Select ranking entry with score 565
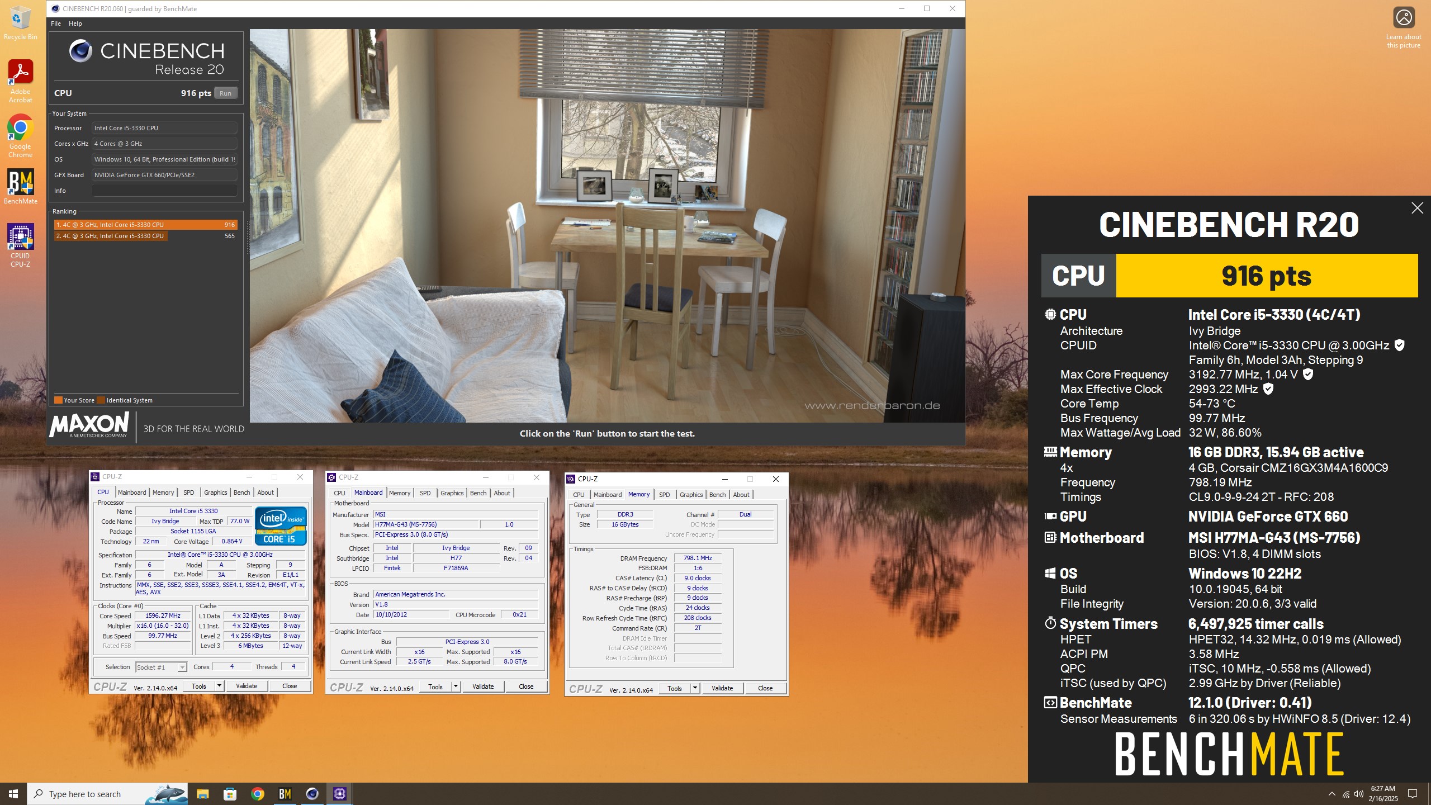 click(145, 236)
